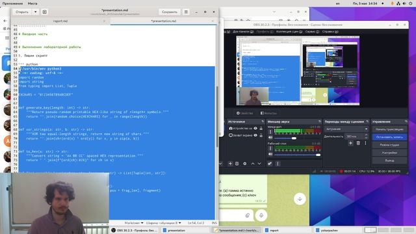This screenshot has height=234, width=416.
Task: Delete scene transition with trash icon
Action: tap(358, 143)
